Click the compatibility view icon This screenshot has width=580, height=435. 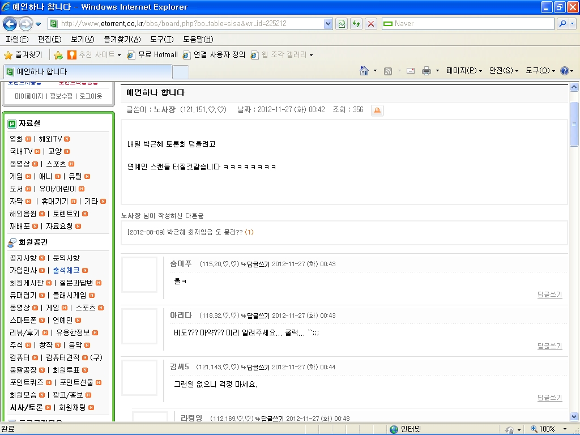point(342,24)
